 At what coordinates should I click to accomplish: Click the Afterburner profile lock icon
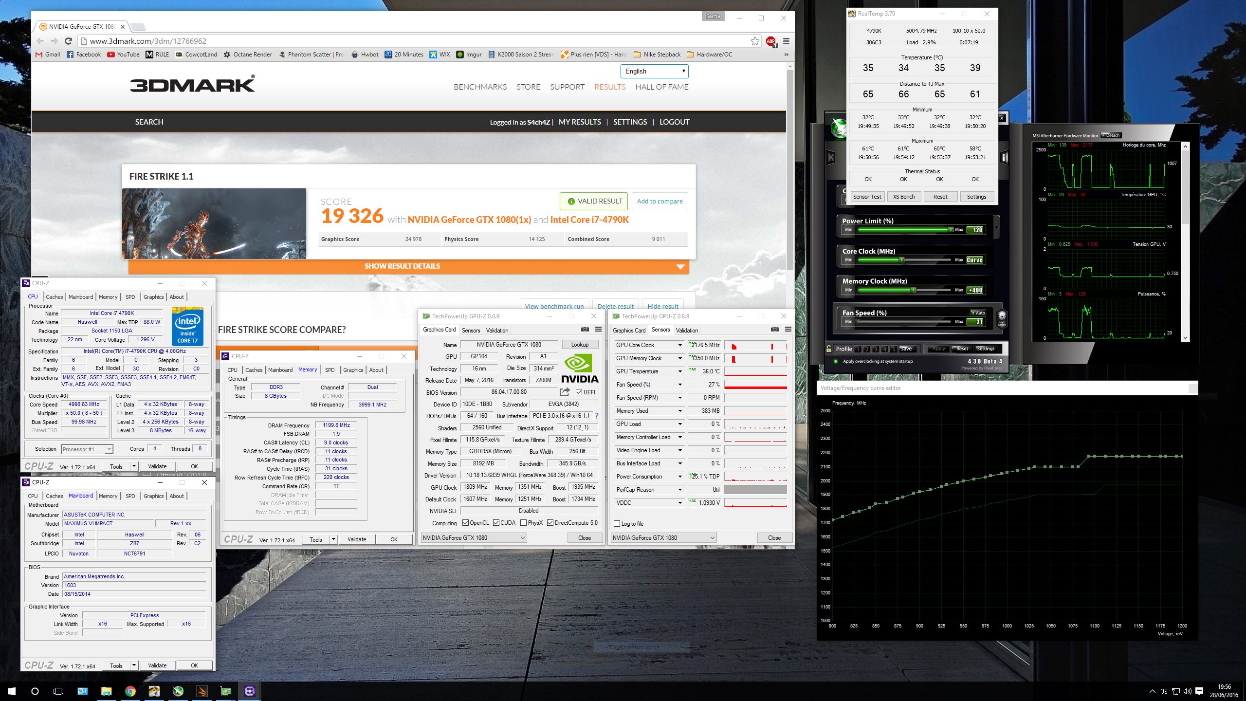[x=828, y=349]
